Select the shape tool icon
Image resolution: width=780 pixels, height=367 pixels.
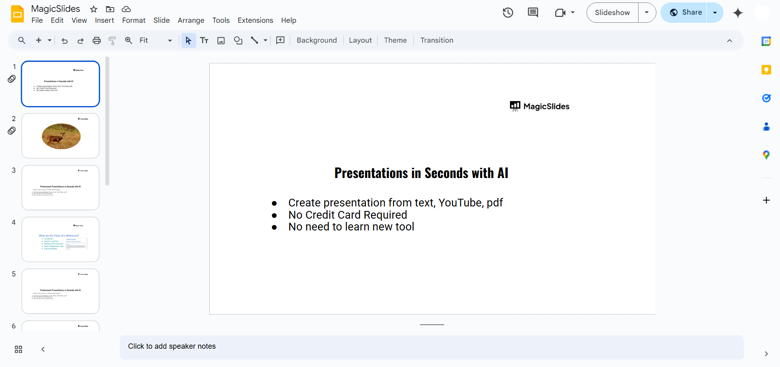[238, 40]
